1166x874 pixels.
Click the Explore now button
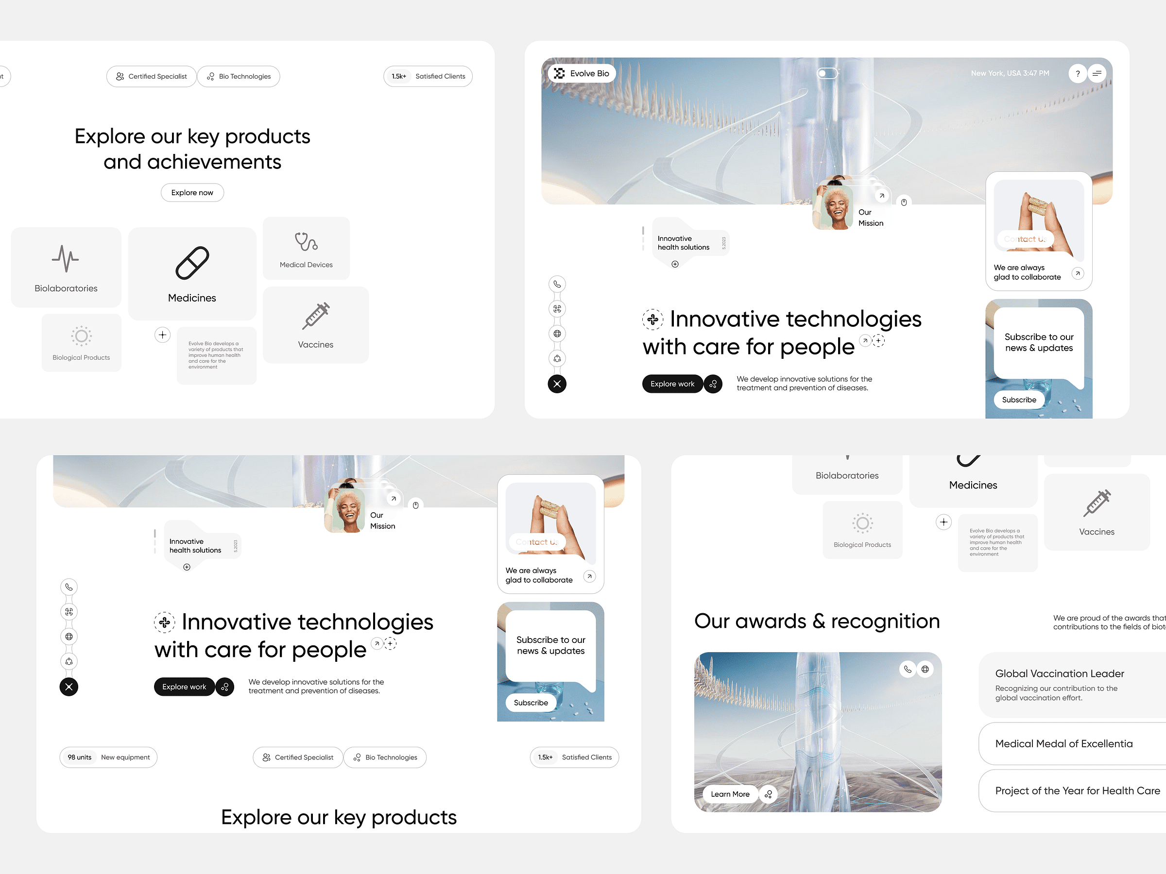pyautogui.click(x=192, y=193)
